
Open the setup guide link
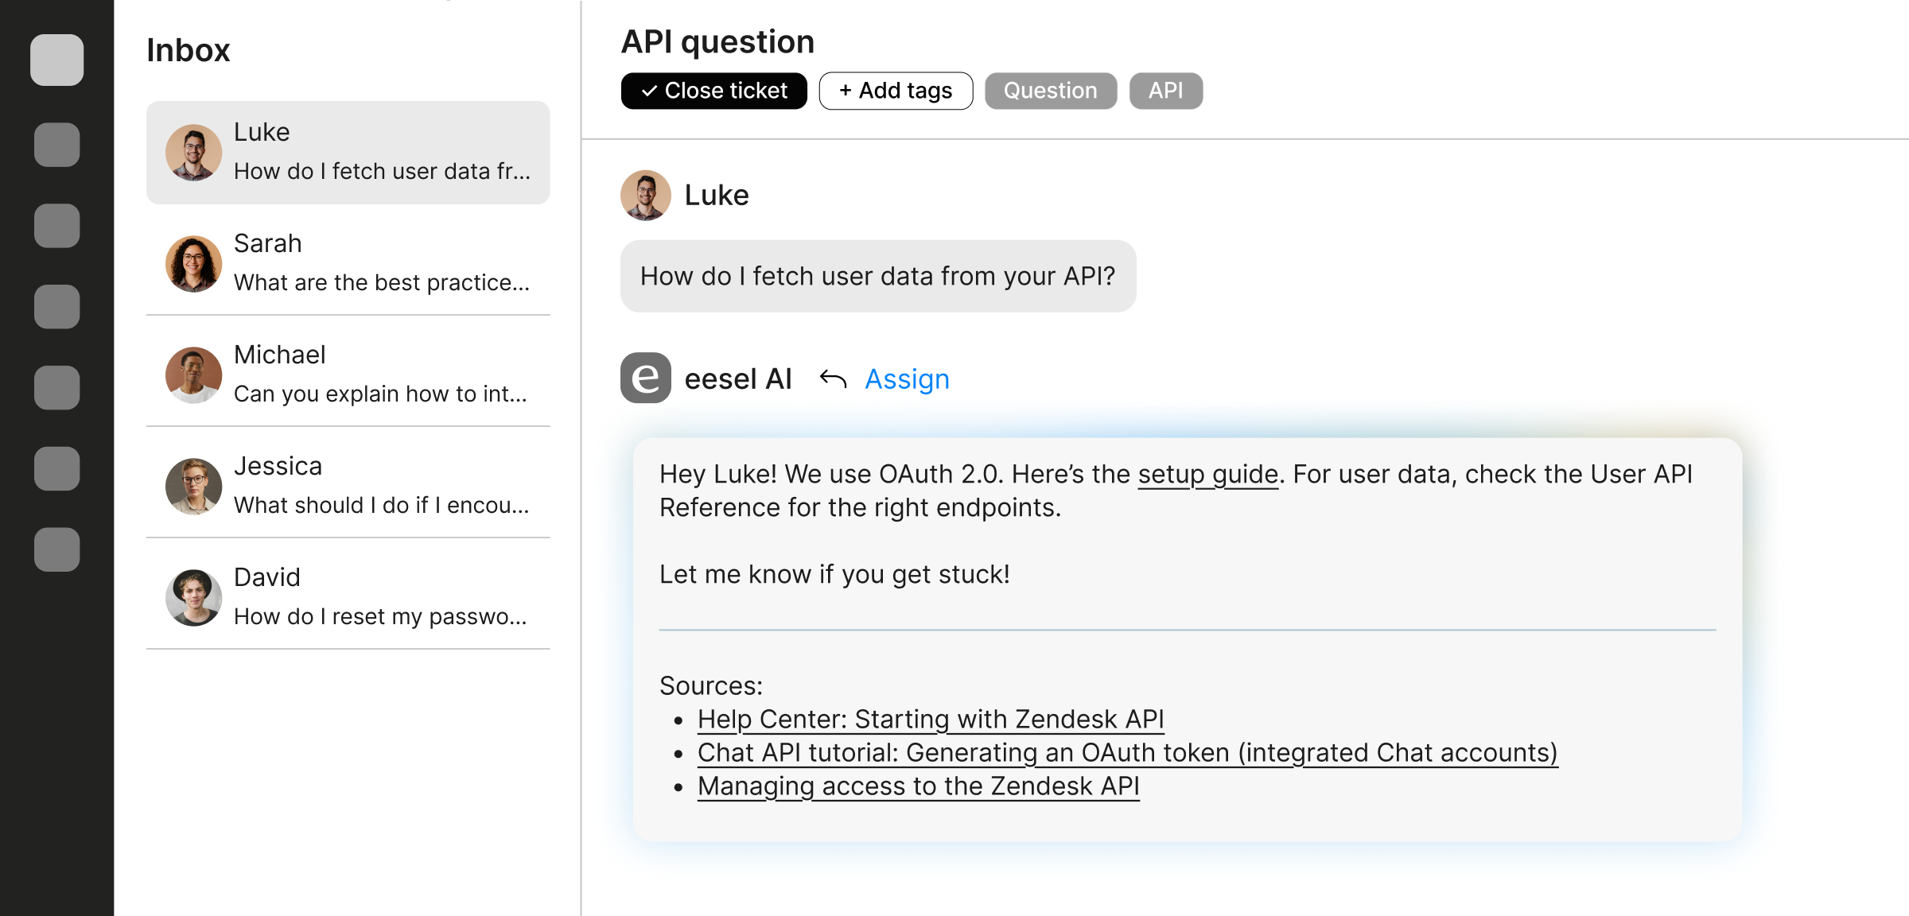coord(1207,474)
